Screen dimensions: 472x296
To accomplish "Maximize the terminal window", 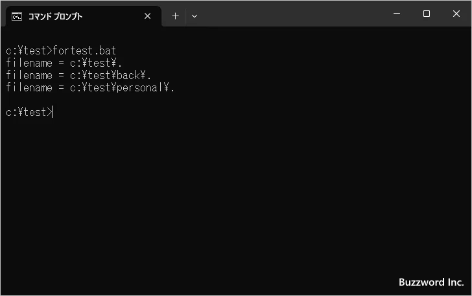I will 427,14.
